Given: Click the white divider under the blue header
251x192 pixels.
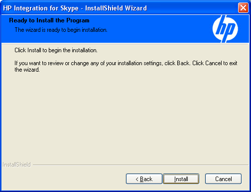Looking at the screenshot, I should point(125,43).
